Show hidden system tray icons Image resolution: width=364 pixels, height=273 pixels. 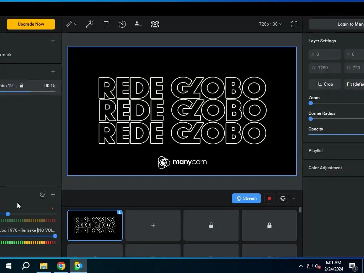point(301,266)
